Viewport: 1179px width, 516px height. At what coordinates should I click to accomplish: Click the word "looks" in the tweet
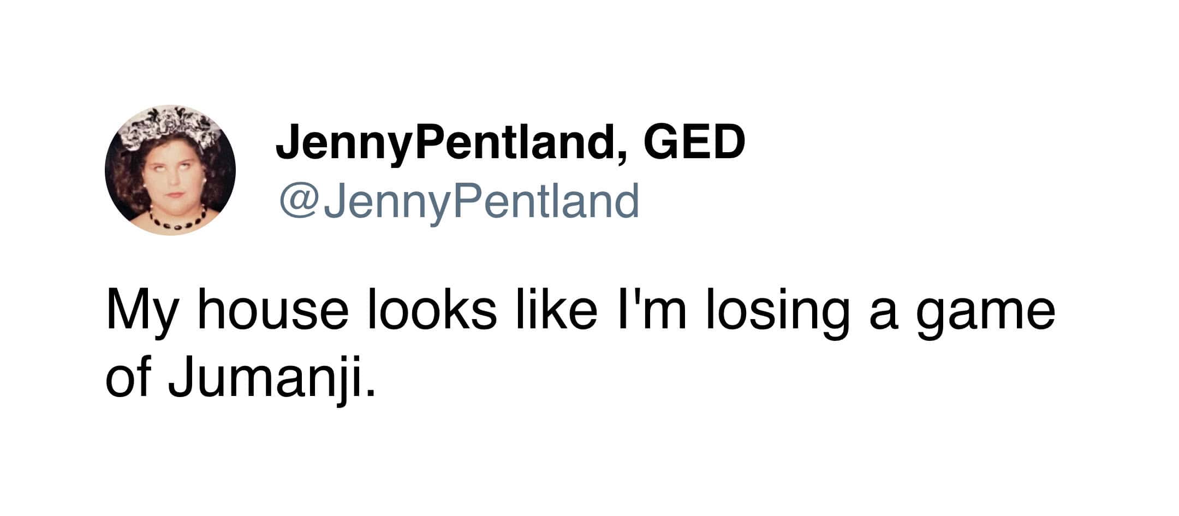[432, 311]
